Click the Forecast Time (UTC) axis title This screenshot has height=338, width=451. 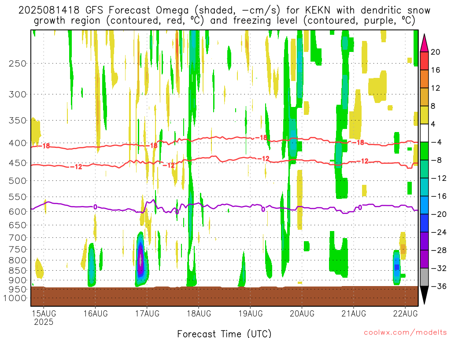pos(224,334)
